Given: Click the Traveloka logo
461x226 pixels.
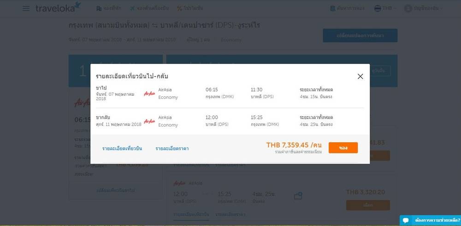Looking at the screenshot, I should pos(58,7).
